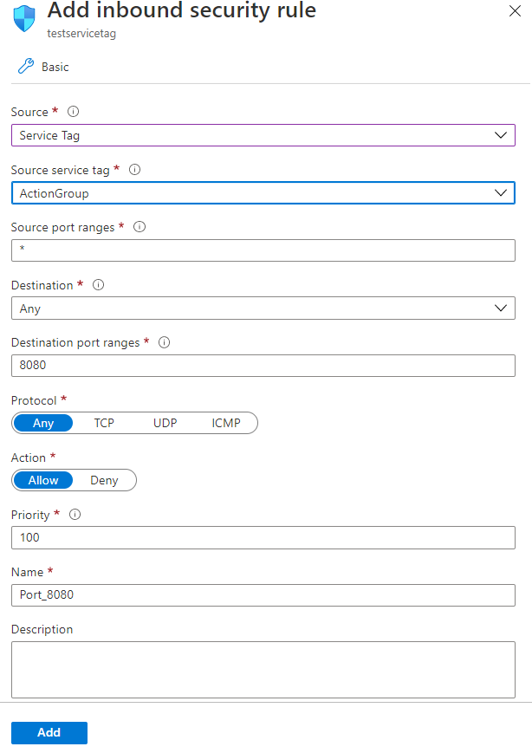Click the shield icon in the header

click(x=22, y=17)
